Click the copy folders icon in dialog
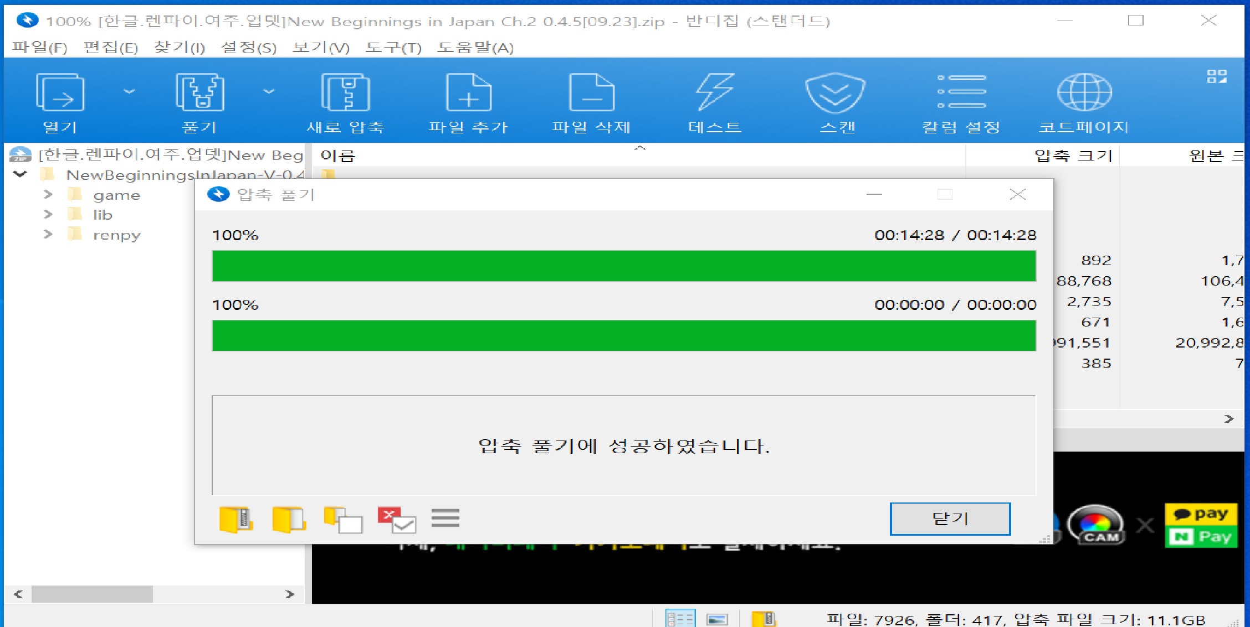 coord(343,520)
